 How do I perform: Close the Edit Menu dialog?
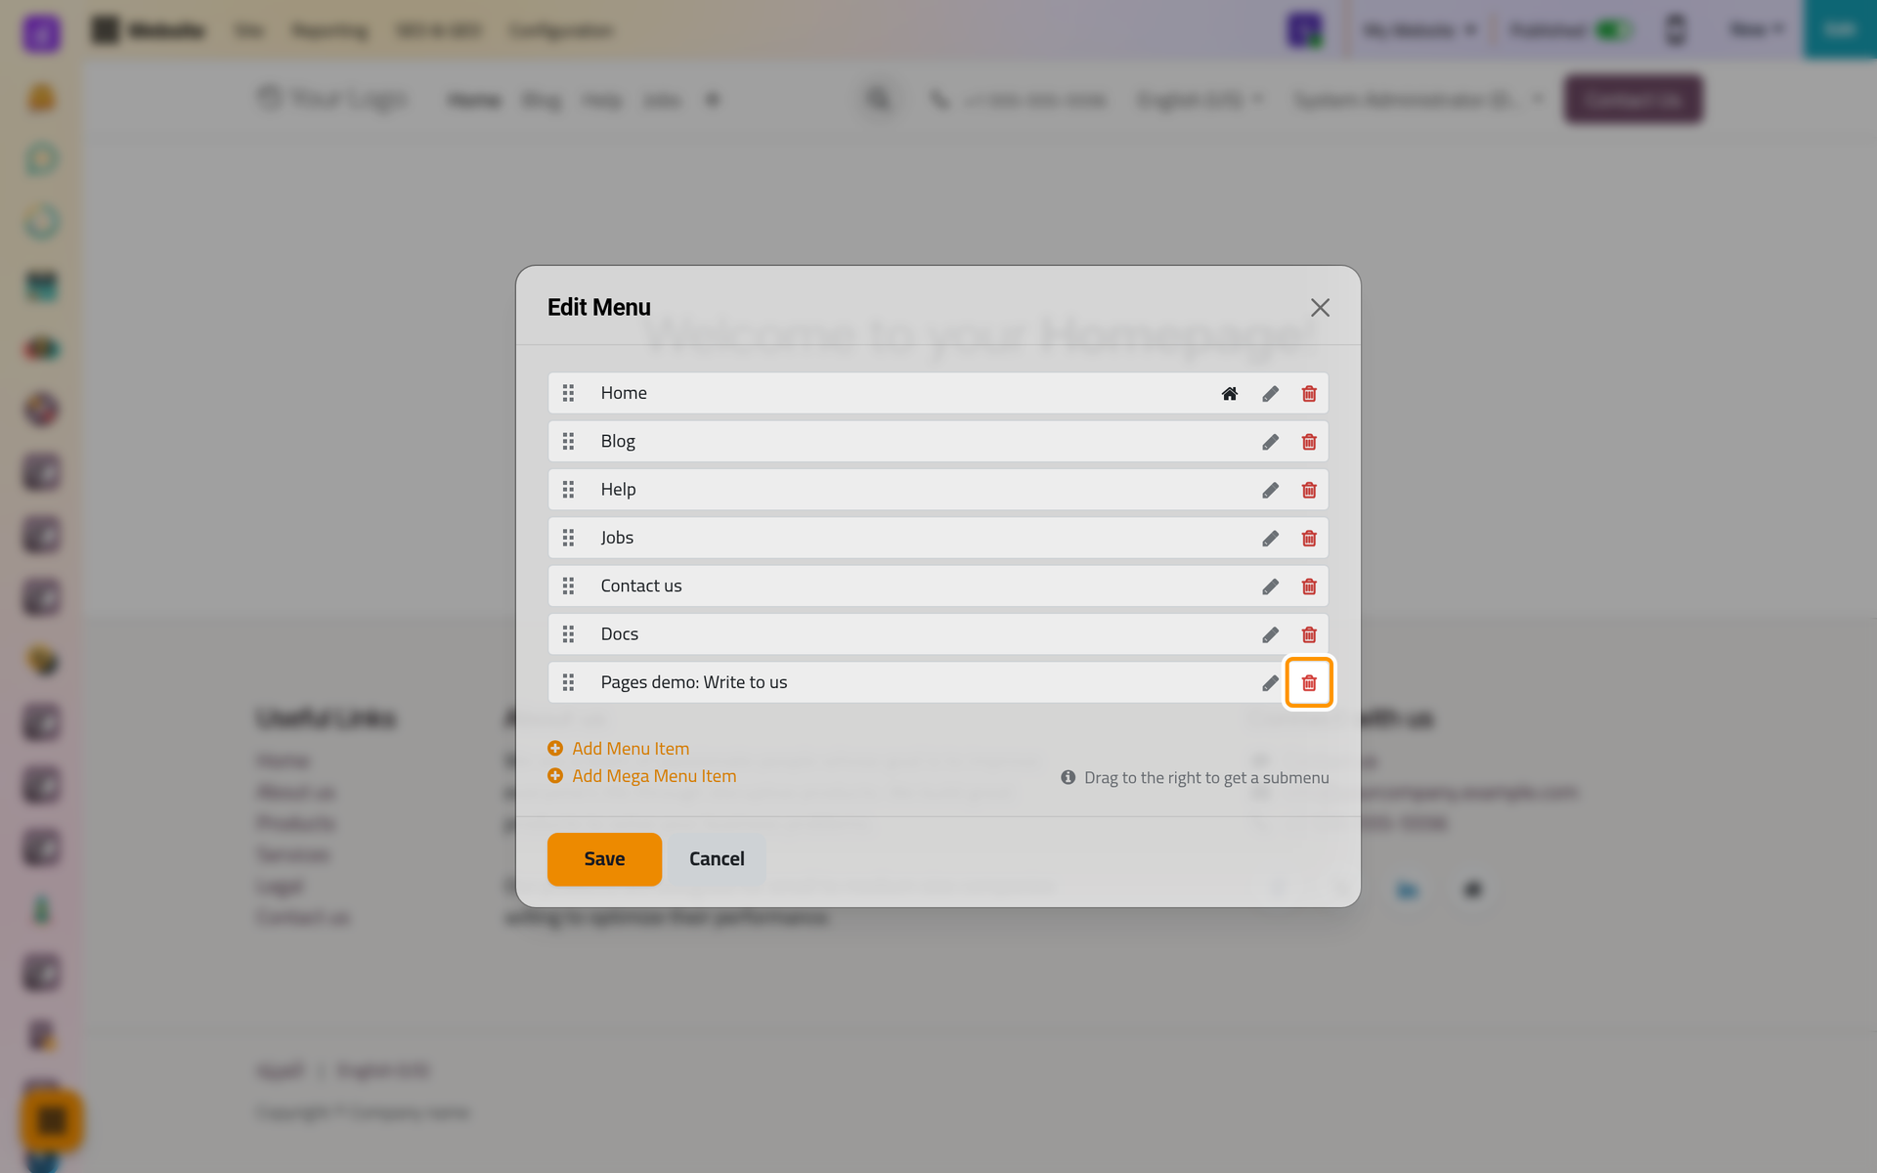1320,308
